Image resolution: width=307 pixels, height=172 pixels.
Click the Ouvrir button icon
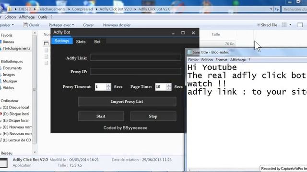[x=25, y=25]
